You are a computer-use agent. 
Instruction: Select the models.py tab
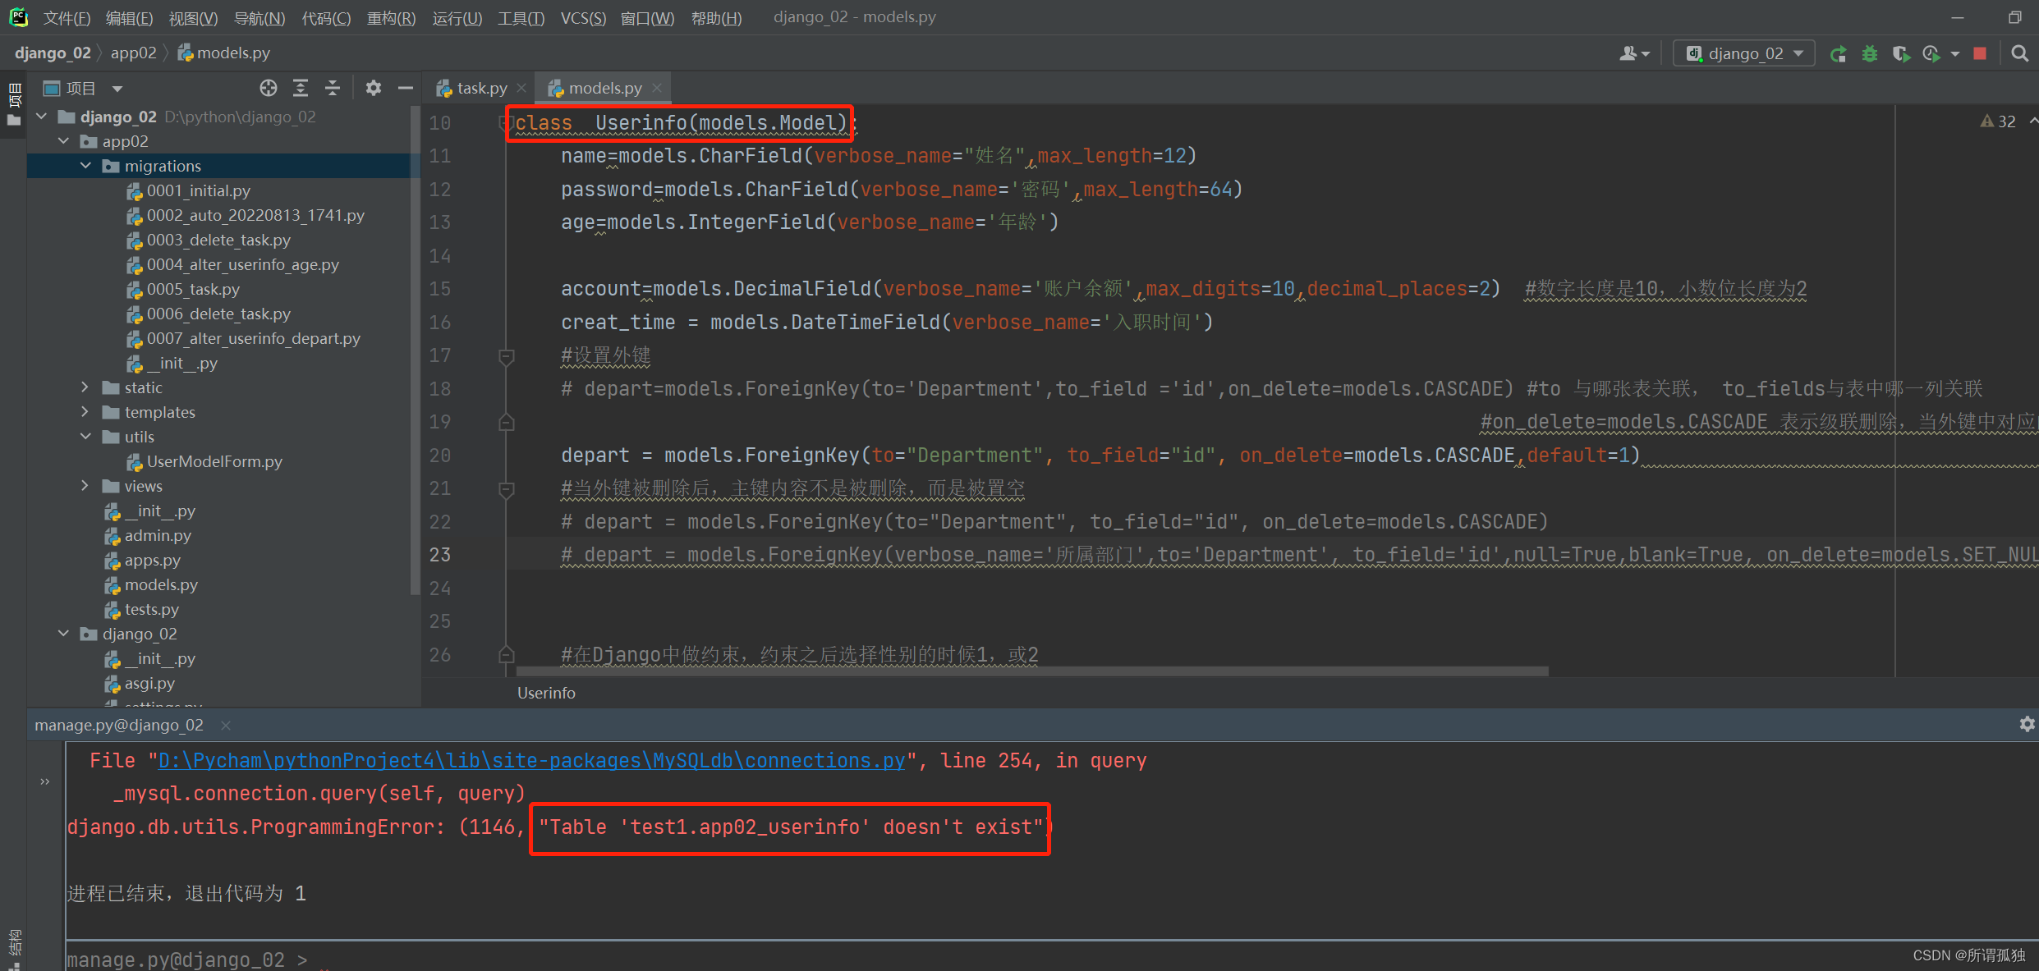[602, 87]
